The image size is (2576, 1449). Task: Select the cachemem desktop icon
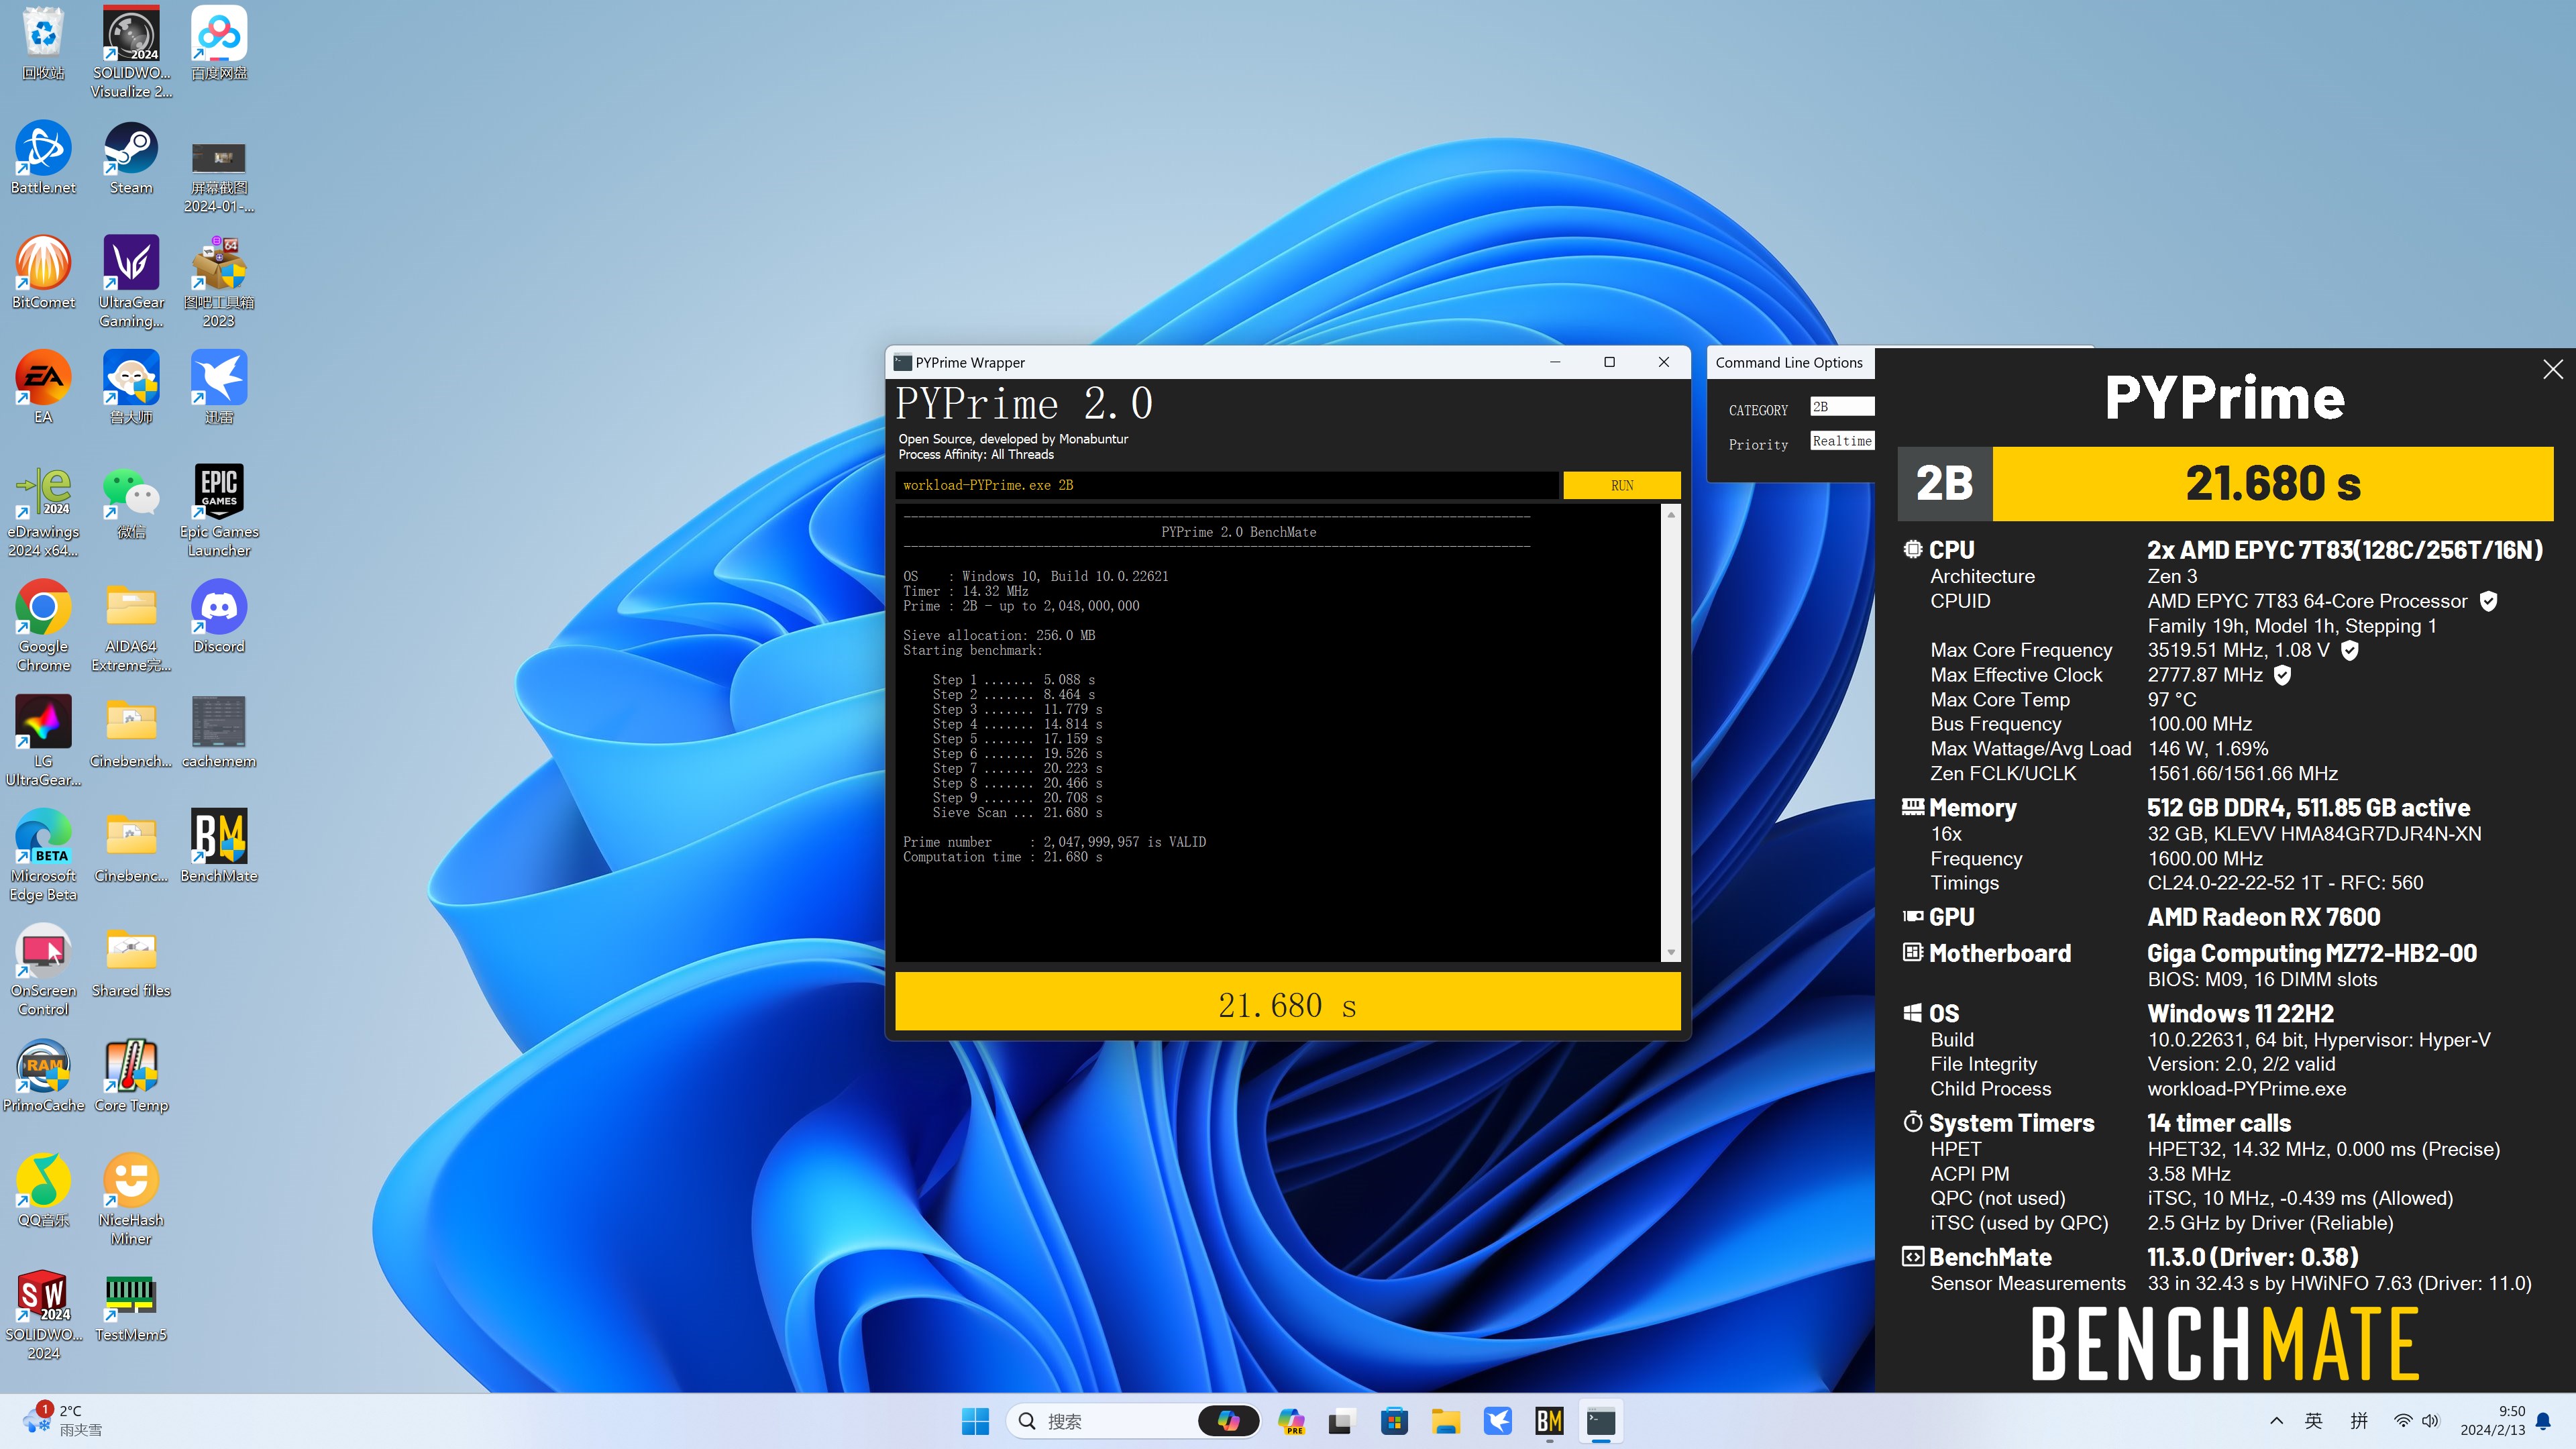(x=219, y=732)
